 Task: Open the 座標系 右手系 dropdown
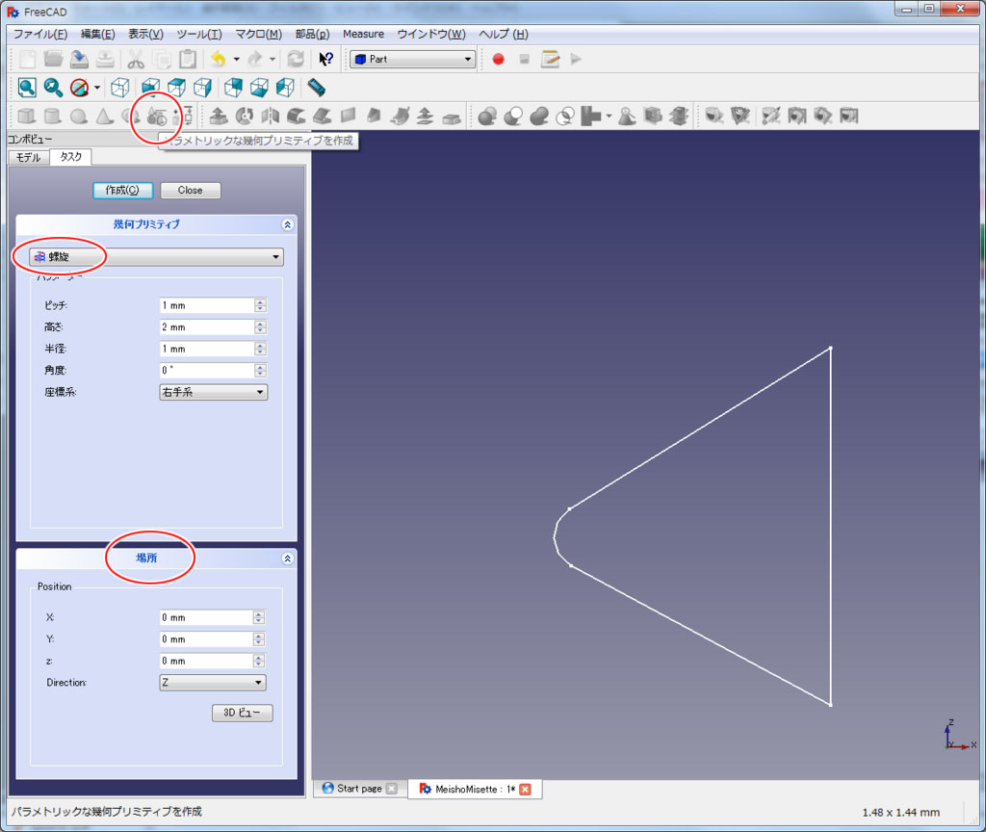213,393
